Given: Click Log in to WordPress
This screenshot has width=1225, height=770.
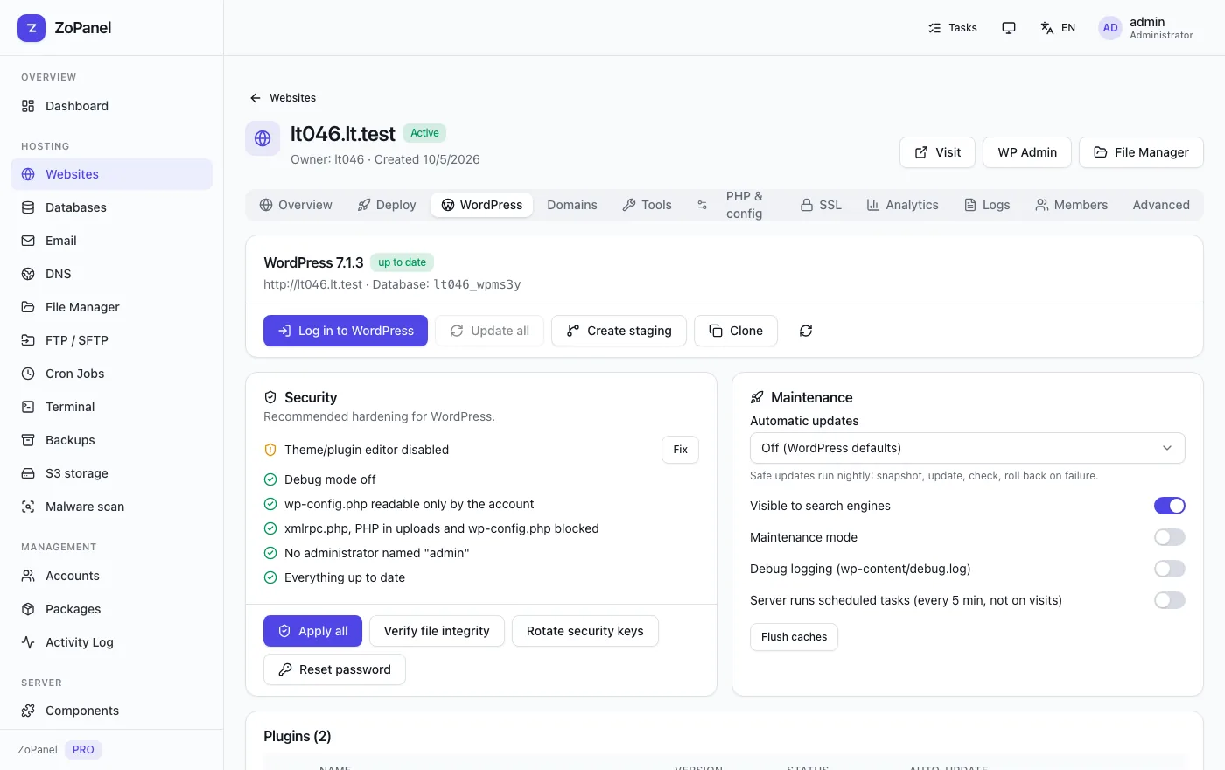Looking at the screenshot, I should [346, 331].
